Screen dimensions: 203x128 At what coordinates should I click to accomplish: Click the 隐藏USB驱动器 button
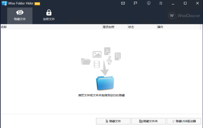tap(184, 121)
